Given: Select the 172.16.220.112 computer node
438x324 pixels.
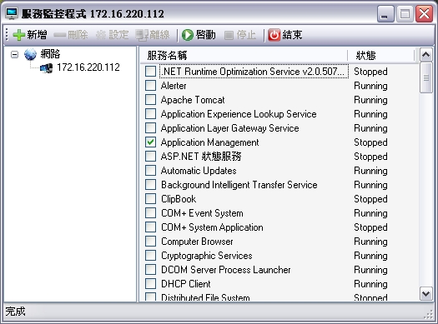Looking at the screenshot, I should coord(79,67).
